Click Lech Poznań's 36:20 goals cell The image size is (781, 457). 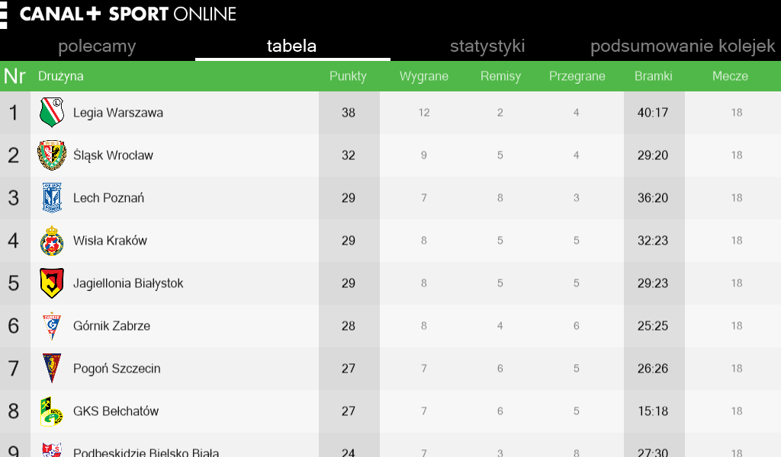coord(653,198)
